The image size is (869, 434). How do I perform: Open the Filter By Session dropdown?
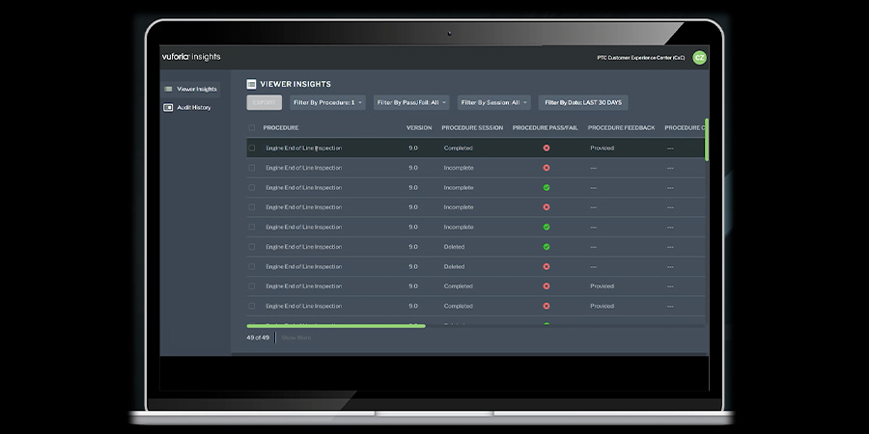(x=493, y=102)
